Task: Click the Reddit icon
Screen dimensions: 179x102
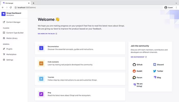Action: pos(134,71)
